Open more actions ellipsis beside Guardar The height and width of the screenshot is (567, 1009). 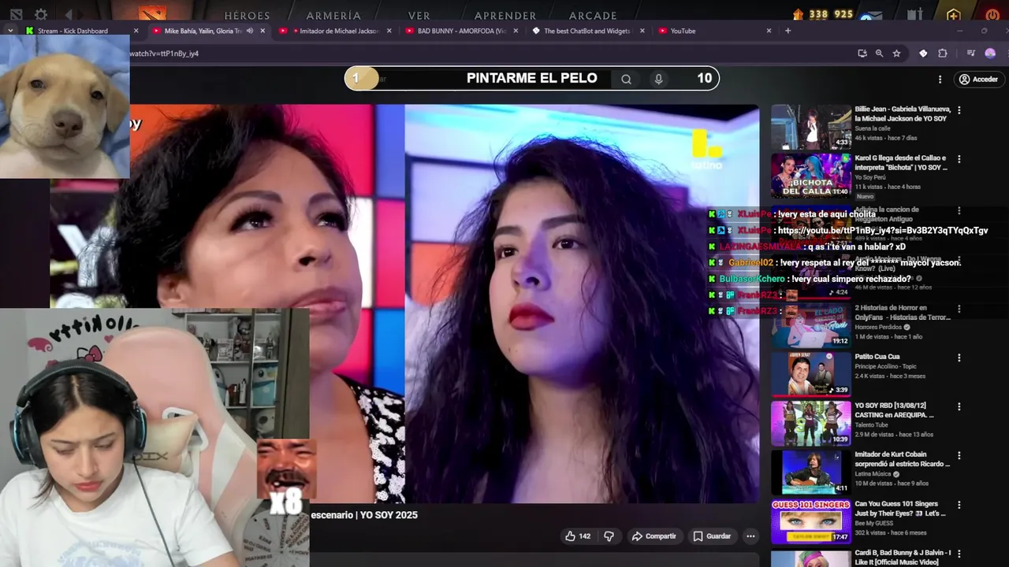(x=750, y=536)
